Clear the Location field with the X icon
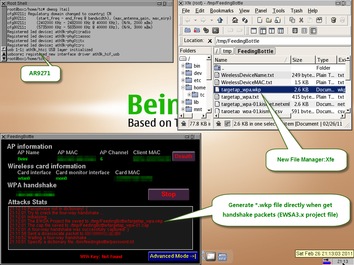The image size is (354, 265). click(210, 41)
